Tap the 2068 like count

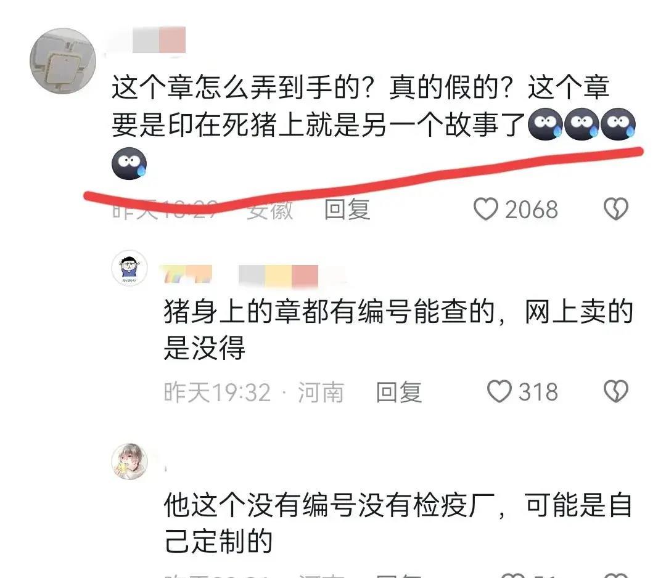coord(531,210)
